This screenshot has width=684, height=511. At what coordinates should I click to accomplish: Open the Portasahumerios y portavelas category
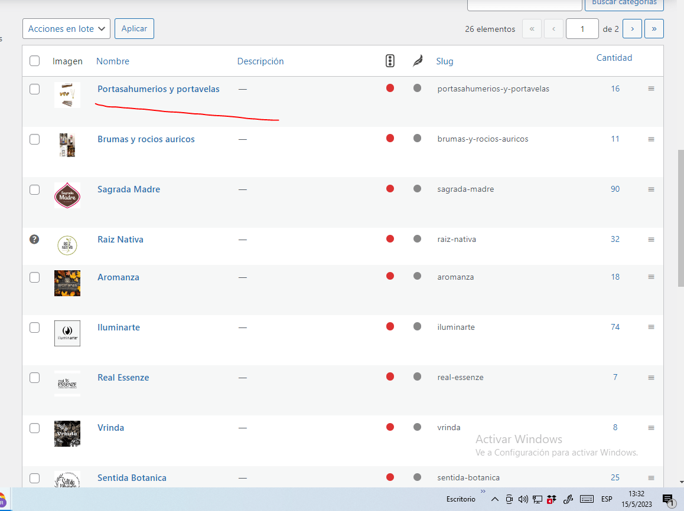pyautogui.click(x=158, y=89)
